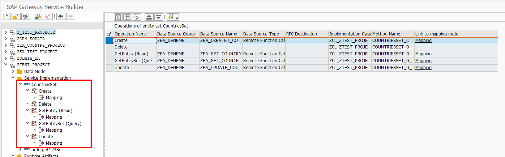Click the Check Project Consistency icon
Viewport: 505px width, 157px height.
point(38,16)
